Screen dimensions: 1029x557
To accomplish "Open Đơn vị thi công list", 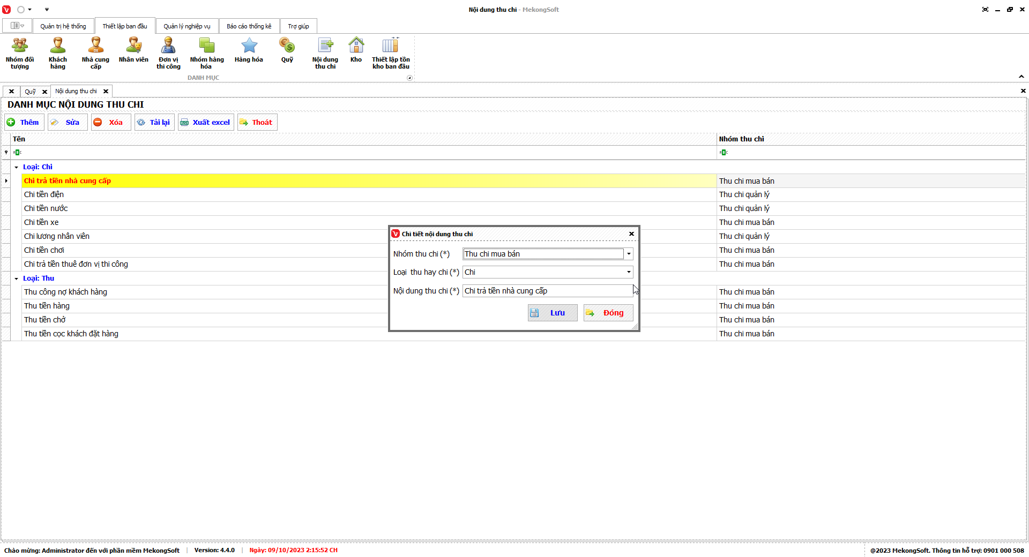I will pyautogui.click(x=168, y=53).
